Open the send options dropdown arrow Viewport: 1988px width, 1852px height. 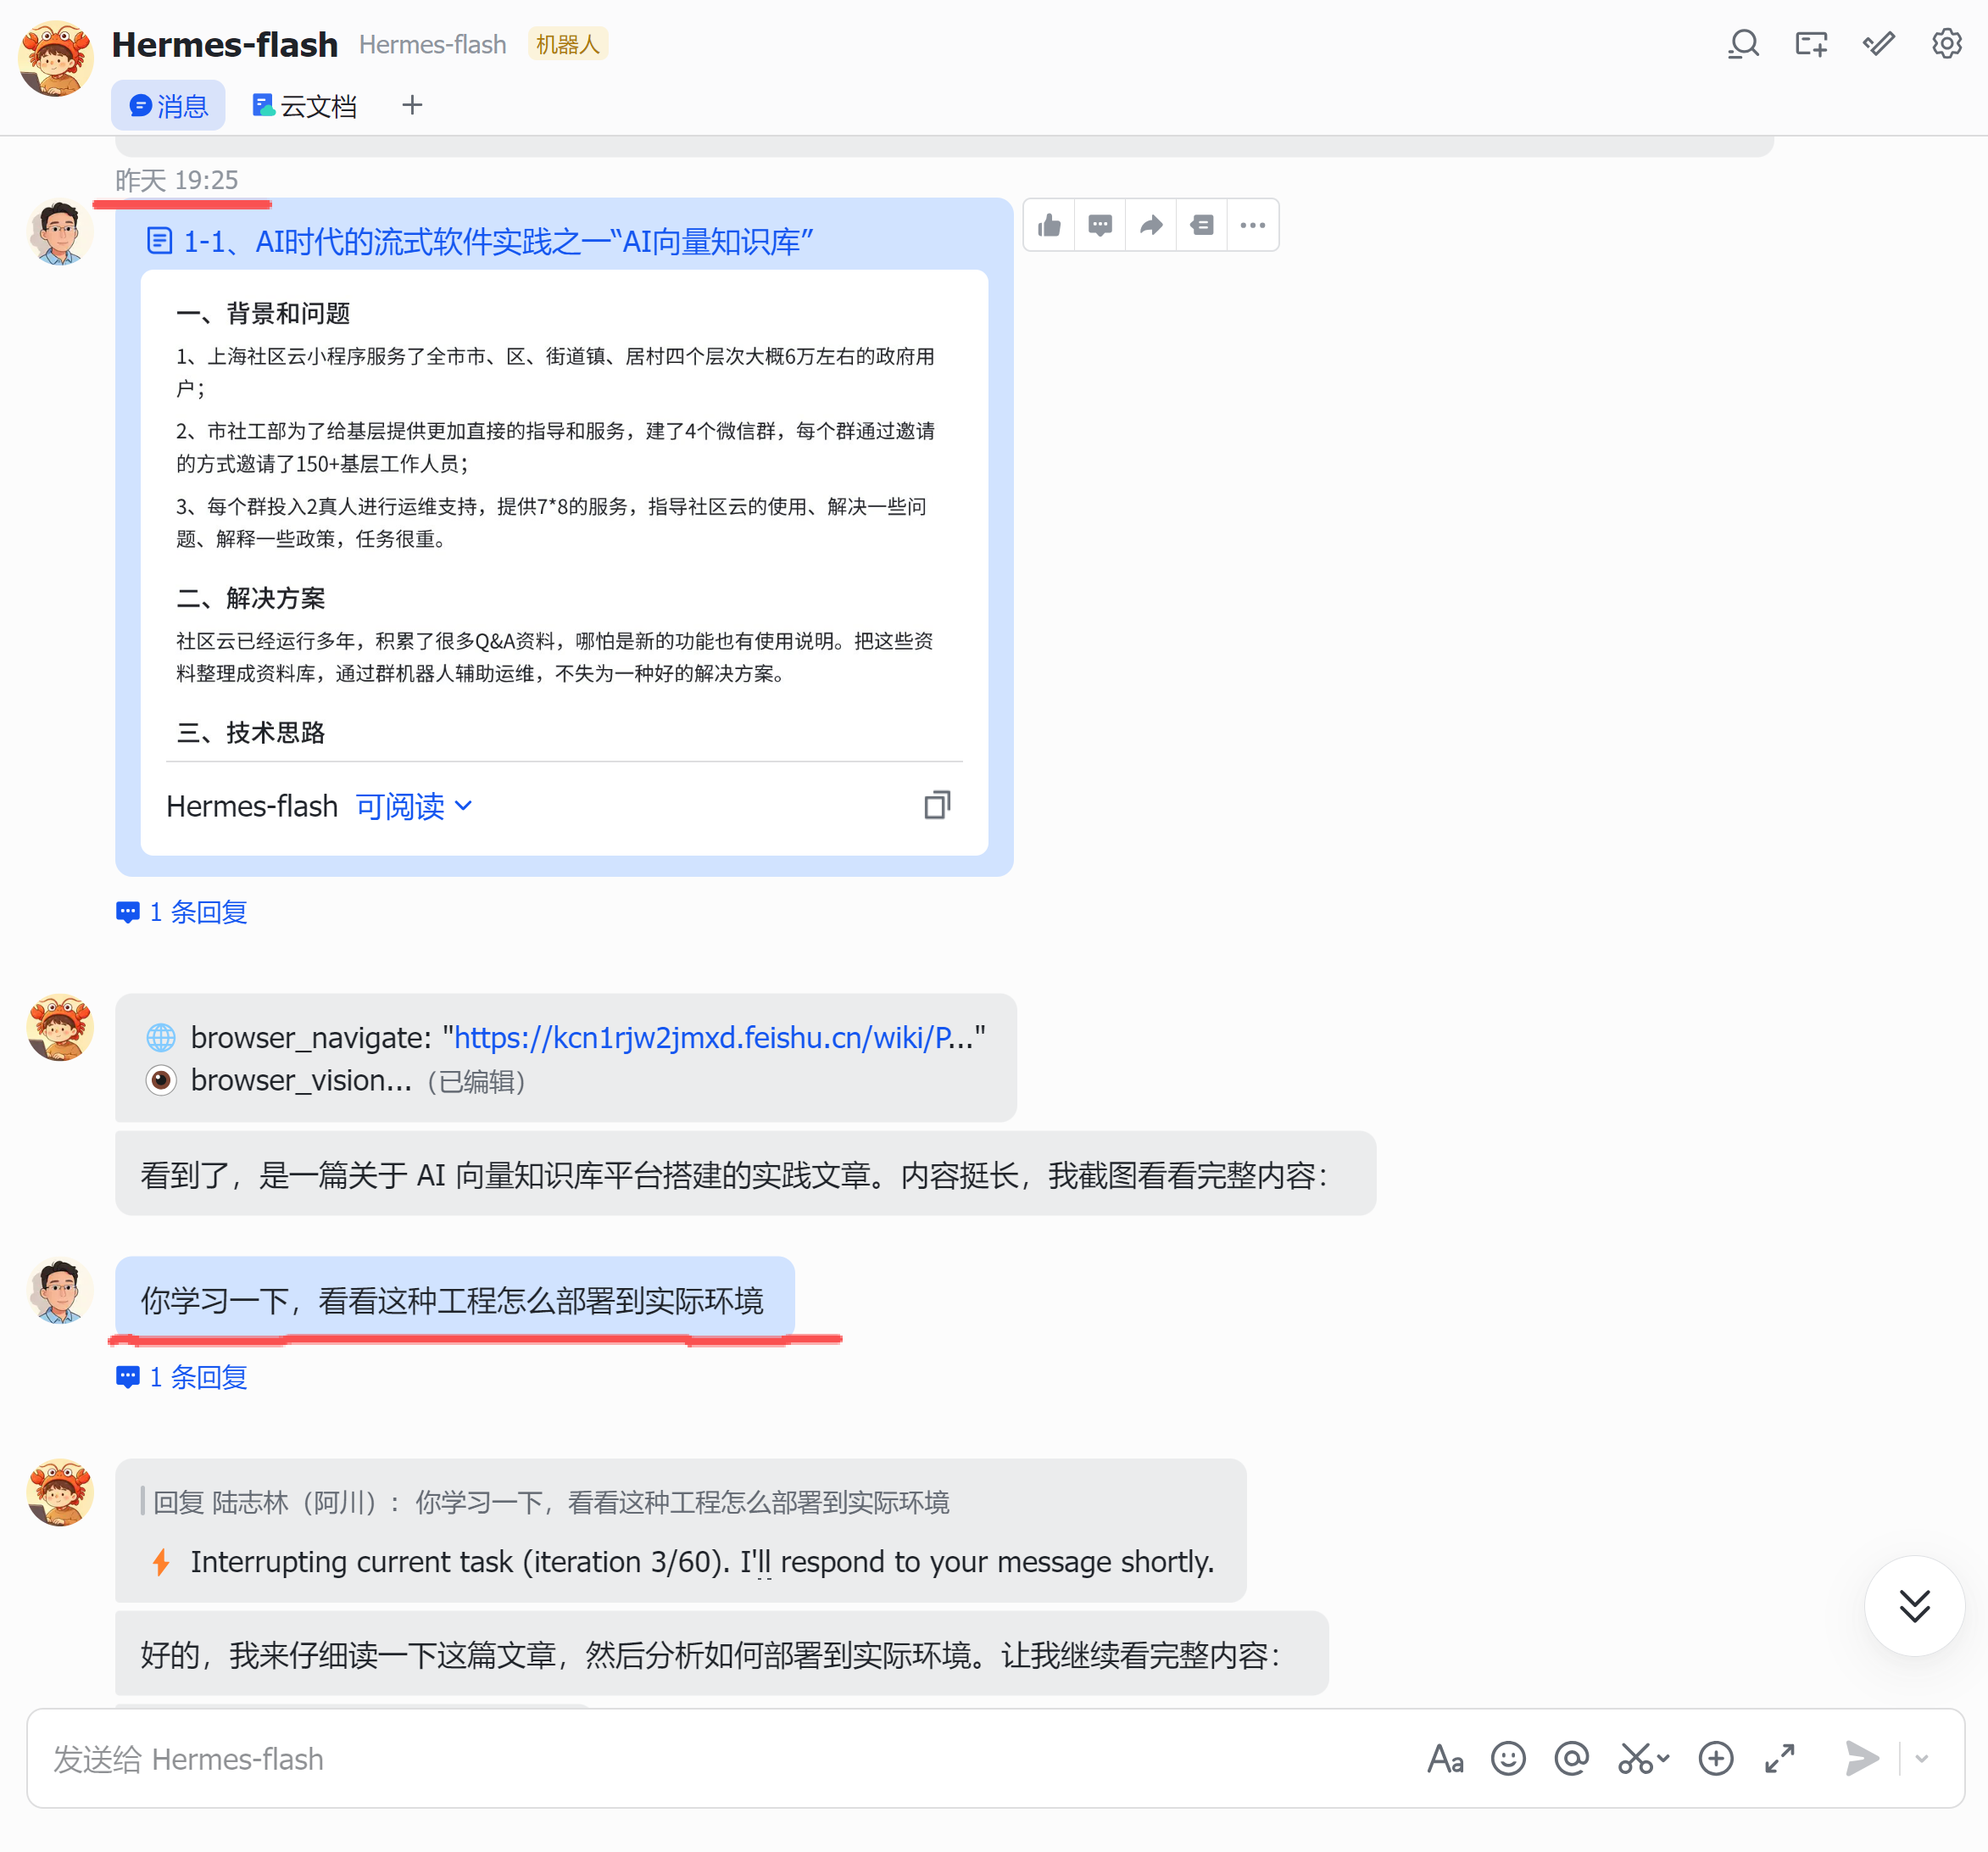[x=1921, y=1759]
